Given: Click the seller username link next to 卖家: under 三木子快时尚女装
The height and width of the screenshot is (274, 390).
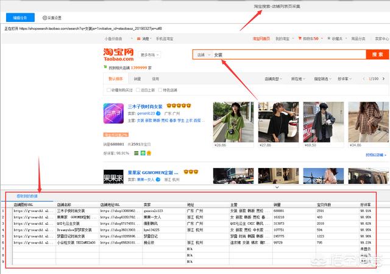Looking at the screenshot, I should tap(146, 113).
